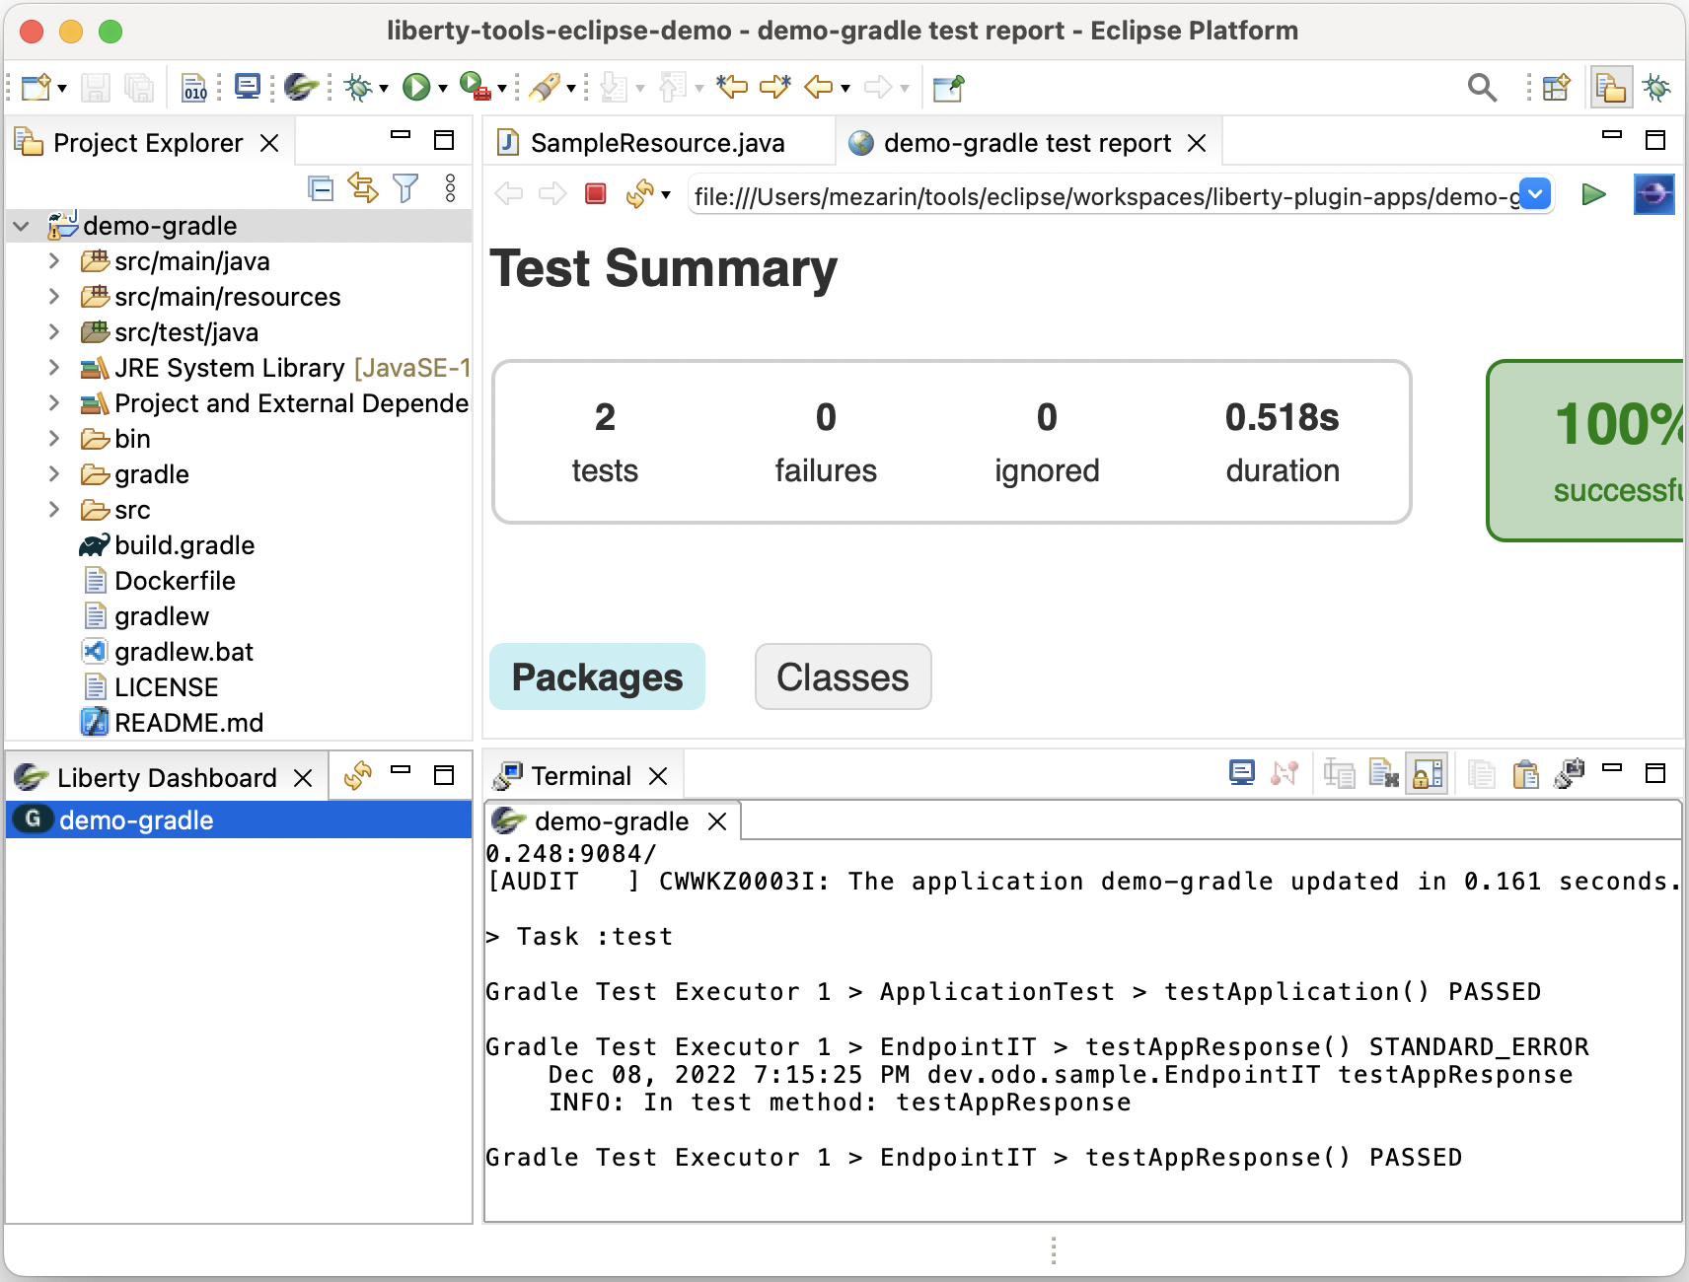Viewport: 1689px width, 1282px height.
Task: Click the Project Explorer filter funnel icon
Action: 405,188
